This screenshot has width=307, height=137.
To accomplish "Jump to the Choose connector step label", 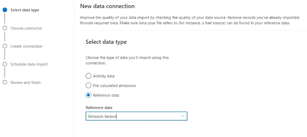I will (26, 28).
